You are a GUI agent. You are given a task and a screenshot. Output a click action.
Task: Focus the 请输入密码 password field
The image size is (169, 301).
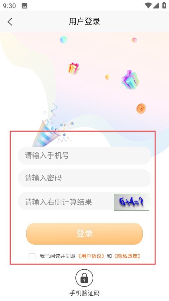pos(84,178)
